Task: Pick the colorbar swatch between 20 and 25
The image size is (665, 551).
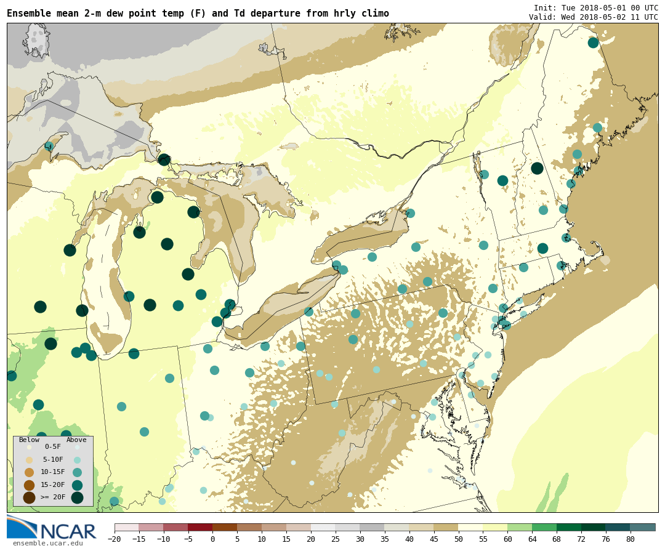Action: tap(323, 527)
